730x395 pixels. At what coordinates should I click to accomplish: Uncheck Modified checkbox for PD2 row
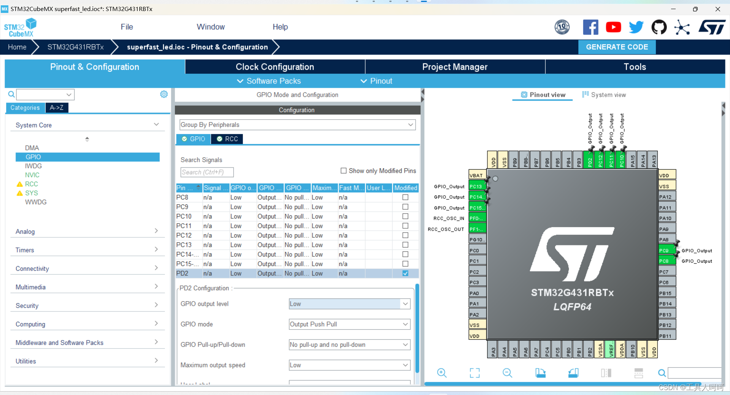pos(405,273)
